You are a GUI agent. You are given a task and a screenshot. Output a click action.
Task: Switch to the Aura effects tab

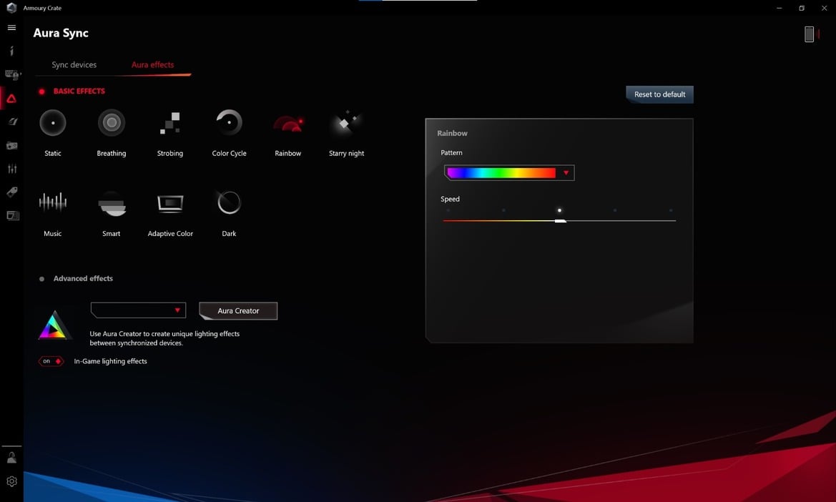point(152,65)
